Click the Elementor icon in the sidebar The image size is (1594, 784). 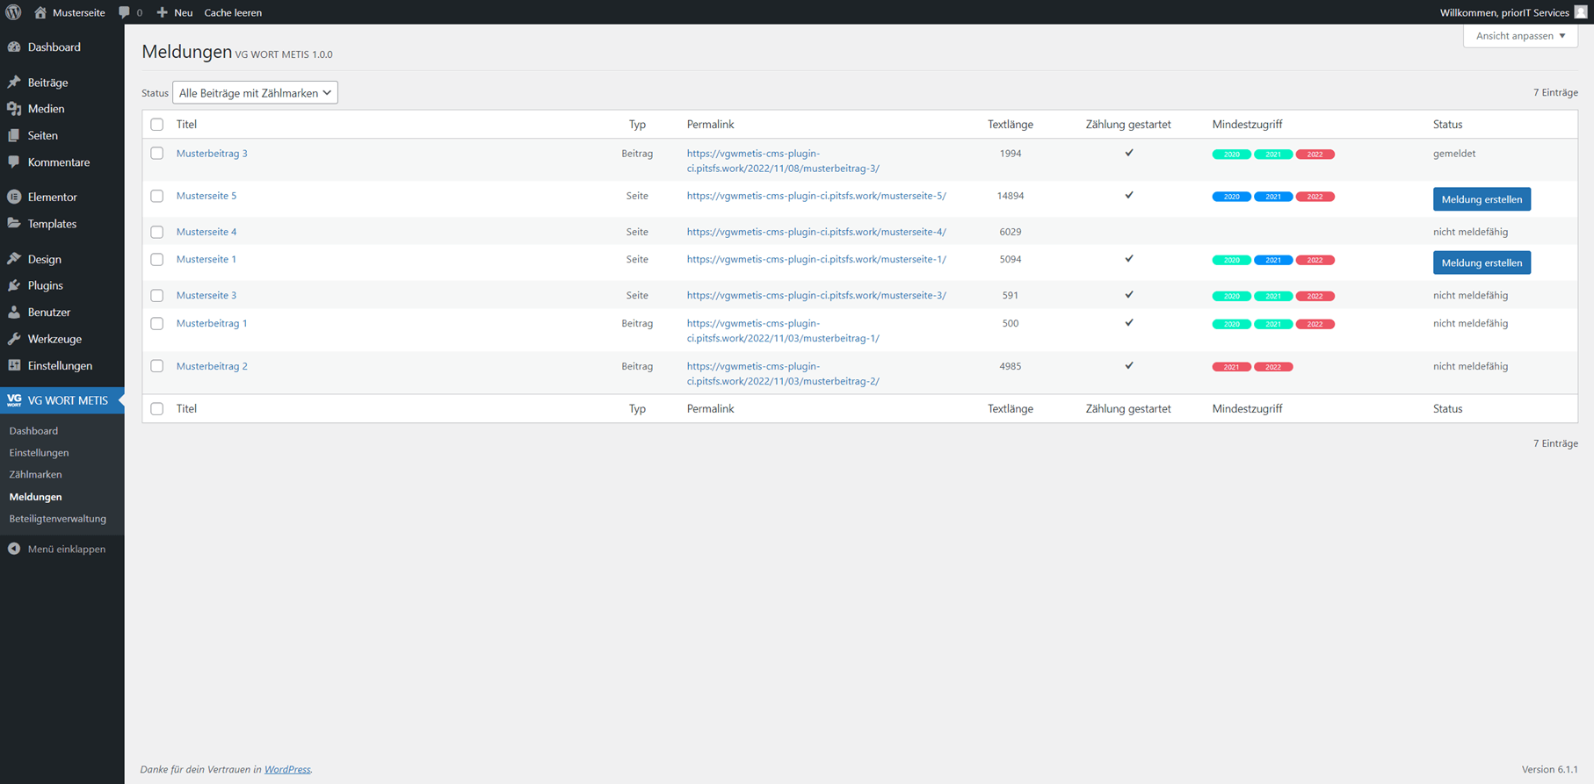click(14, 198)
